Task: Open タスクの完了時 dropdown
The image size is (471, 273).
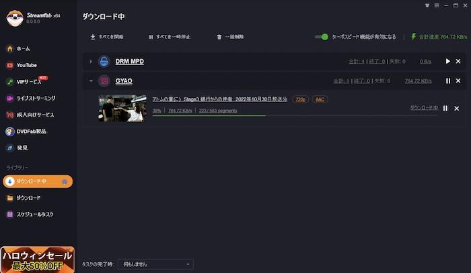Action: (155, 264)
